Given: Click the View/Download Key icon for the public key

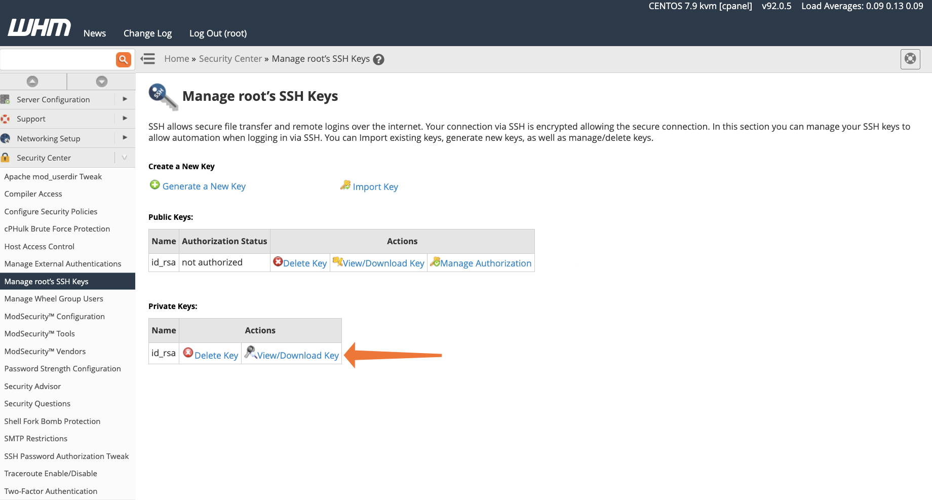Looking at the screenshot, I should pos(337,262).
